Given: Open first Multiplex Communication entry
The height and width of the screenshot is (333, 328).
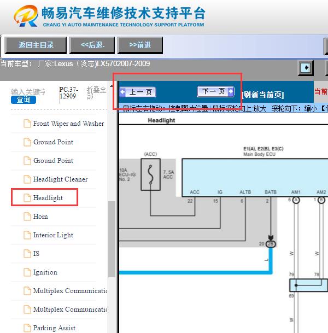Looking at the screenshot, I should 70,291.
